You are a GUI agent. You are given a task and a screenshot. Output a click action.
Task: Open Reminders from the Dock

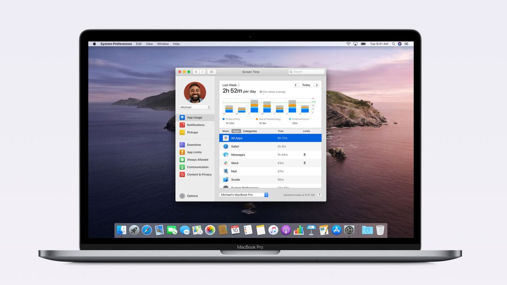tap(248, 230)
